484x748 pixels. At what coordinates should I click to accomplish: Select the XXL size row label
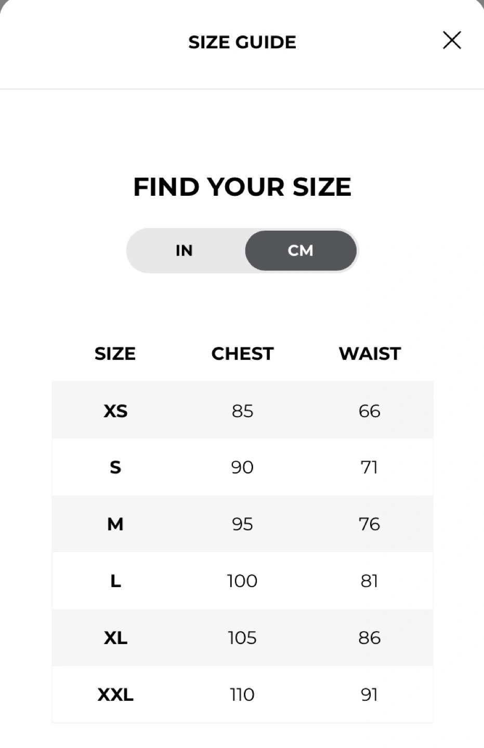point(115,694)
